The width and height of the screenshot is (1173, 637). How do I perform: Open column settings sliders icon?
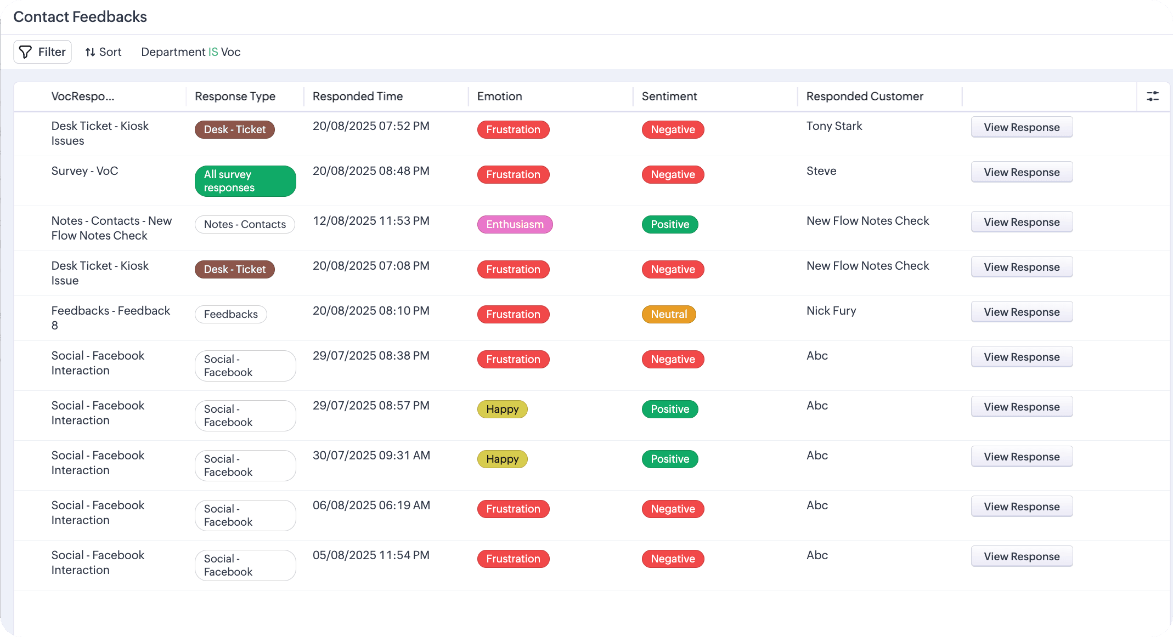coord(1153,96)
